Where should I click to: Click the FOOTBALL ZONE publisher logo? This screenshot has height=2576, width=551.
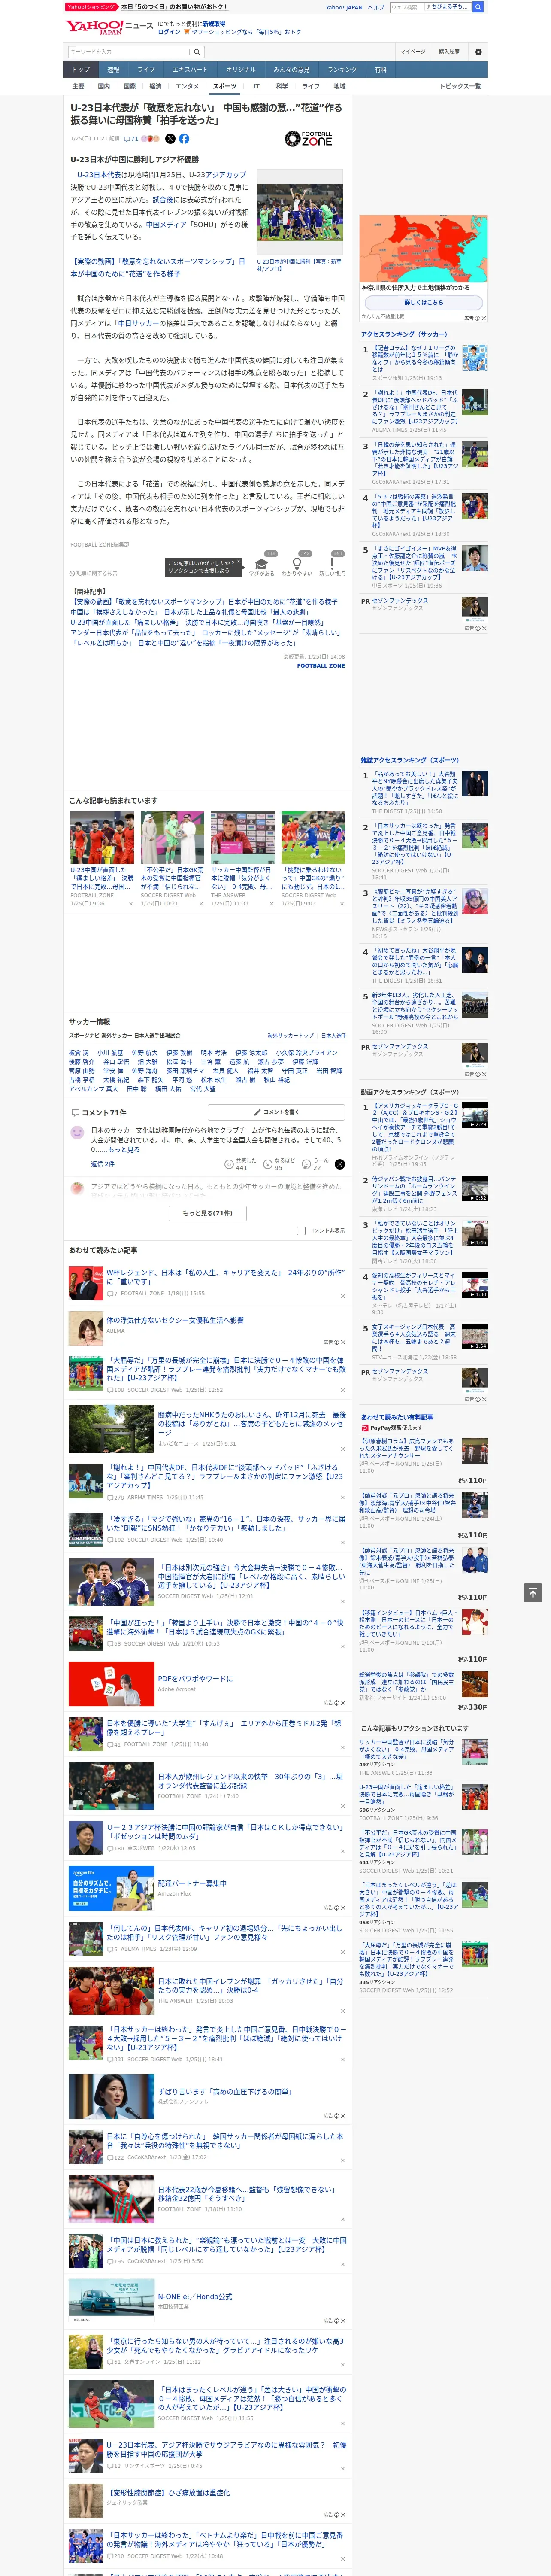pyautogui.click(x=308, y=139)
